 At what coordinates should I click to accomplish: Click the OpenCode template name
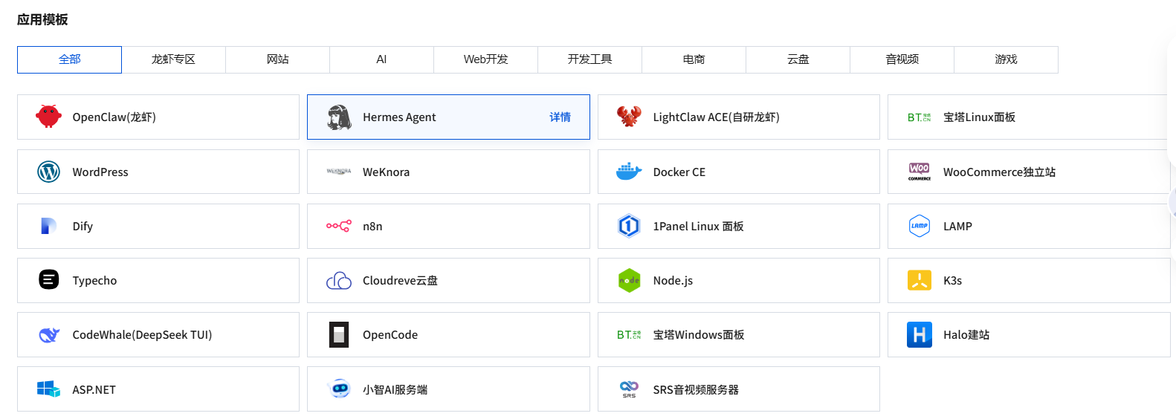390,335
